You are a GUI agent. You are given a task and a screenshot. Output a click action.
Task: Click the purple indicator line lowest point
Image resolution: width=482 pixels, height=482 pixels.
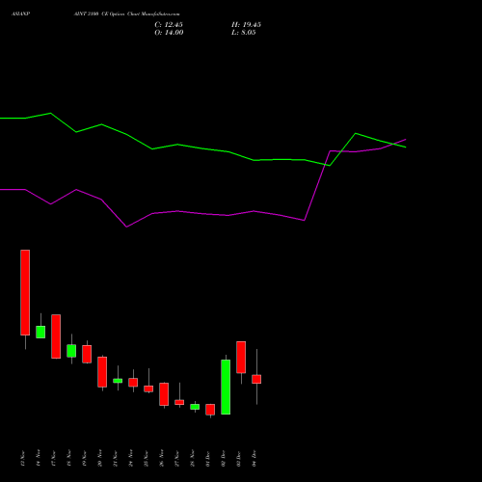[126, 227]
